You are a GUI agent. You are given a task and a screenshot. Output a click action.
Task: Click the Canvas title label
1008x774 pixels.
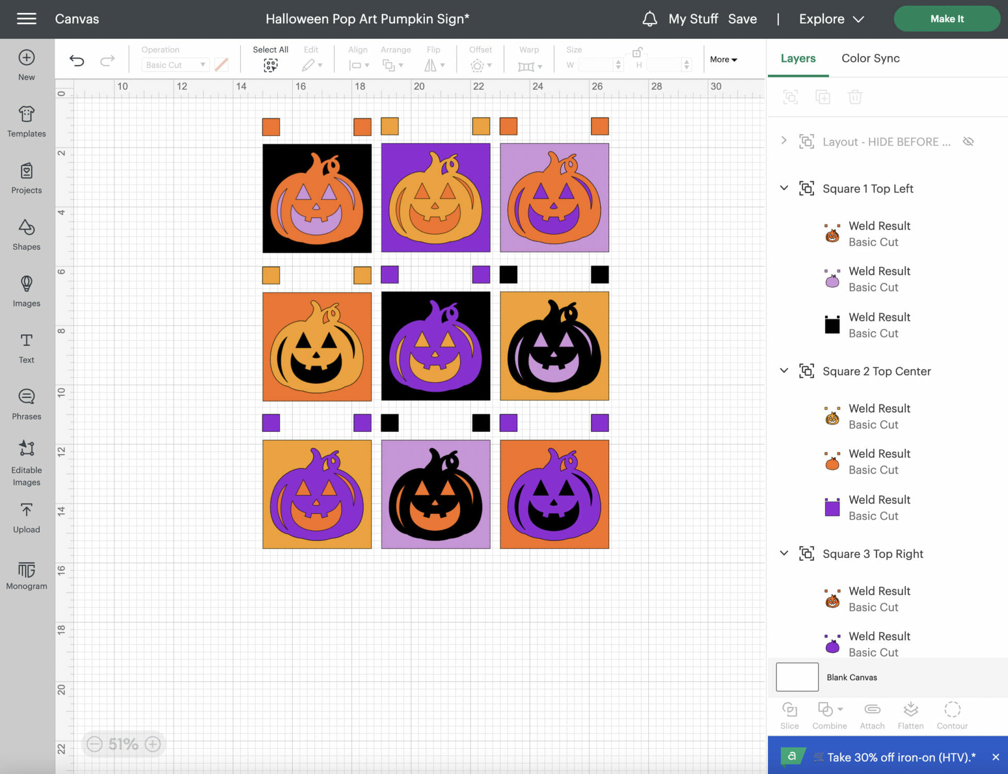(x=77, y=19)
